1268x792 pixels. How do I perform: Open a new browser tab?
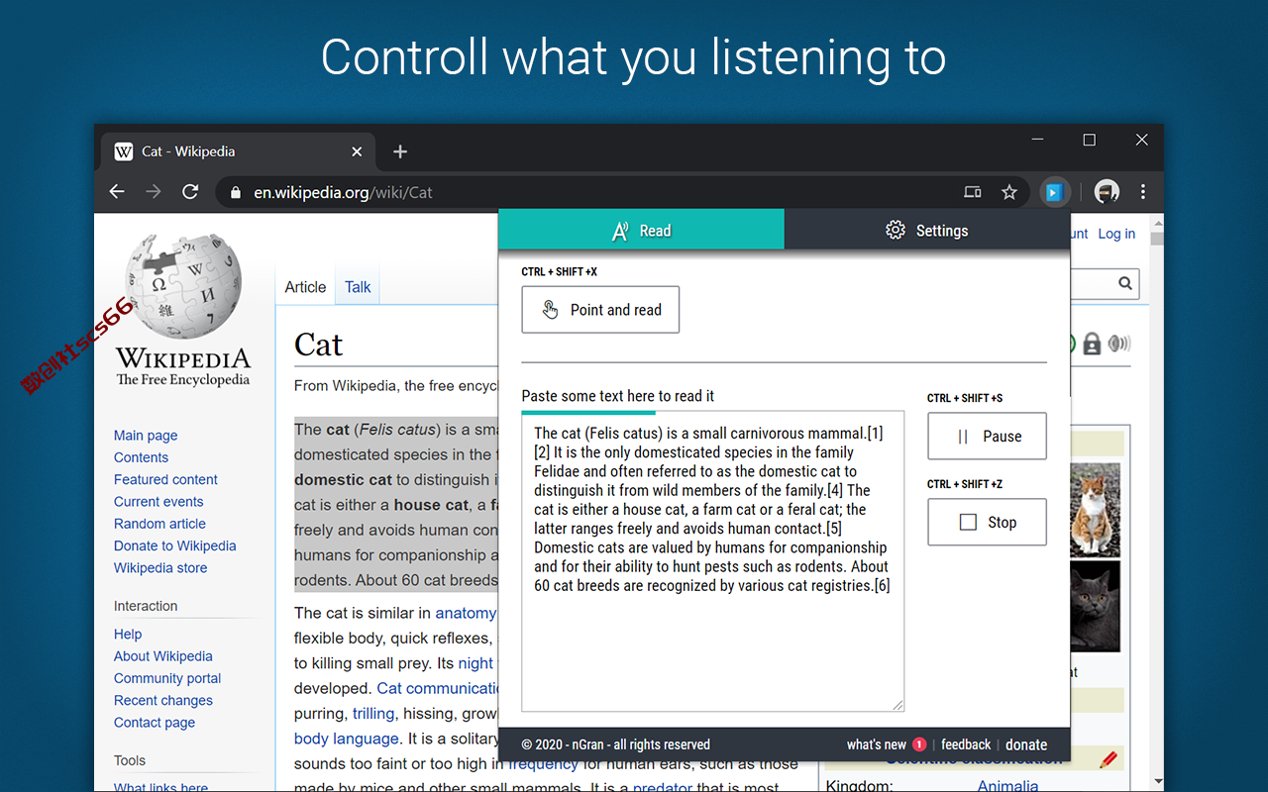[x=400, y=151]
